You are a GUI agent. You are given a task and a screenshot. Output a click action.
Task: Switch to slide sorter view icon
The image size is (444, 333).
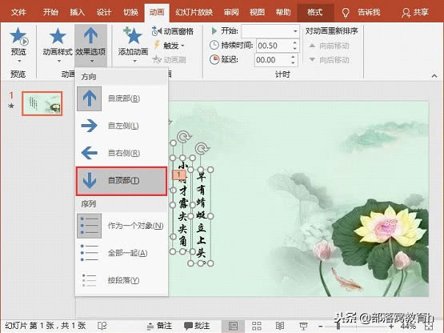pyautogui.click(x=257, y=326)
